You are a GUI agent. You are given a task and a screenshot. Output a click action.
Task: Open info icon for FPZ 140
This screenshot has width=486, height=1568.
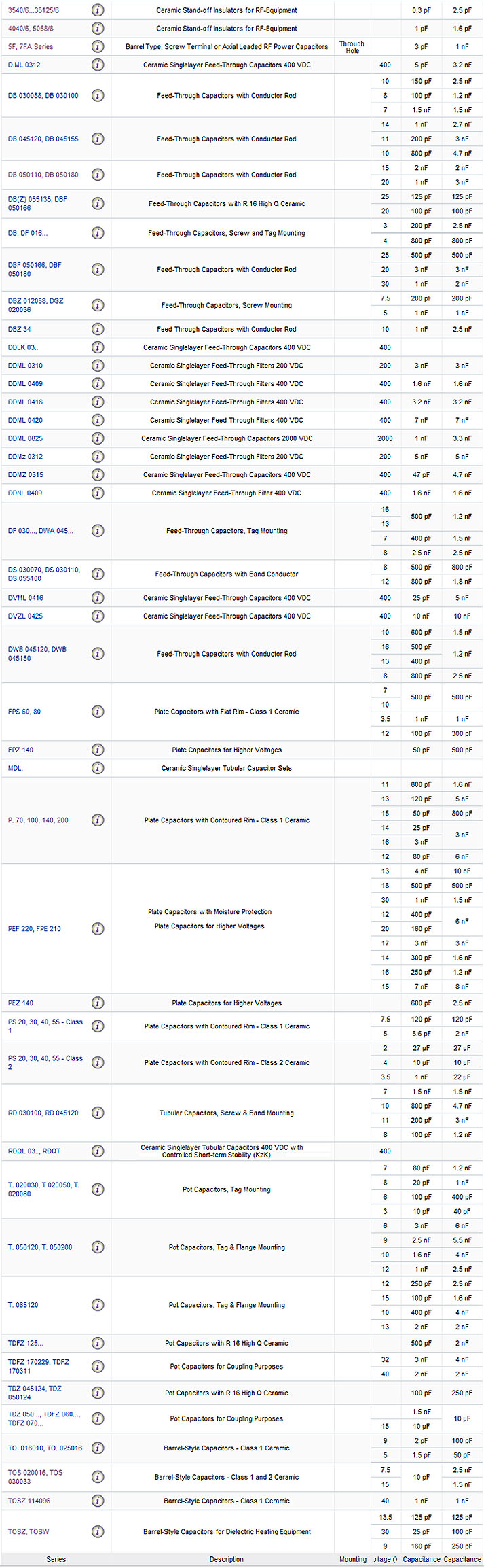[98, 750]
